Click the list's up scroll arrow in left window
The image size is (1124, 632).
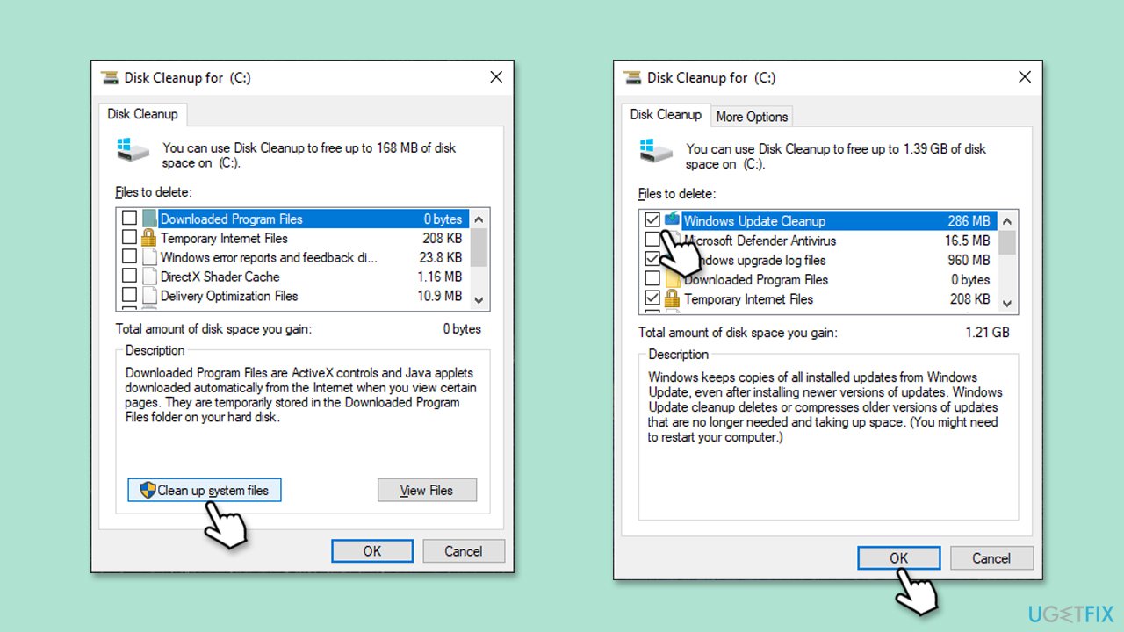pyautogui.click(x=479, y=219)
